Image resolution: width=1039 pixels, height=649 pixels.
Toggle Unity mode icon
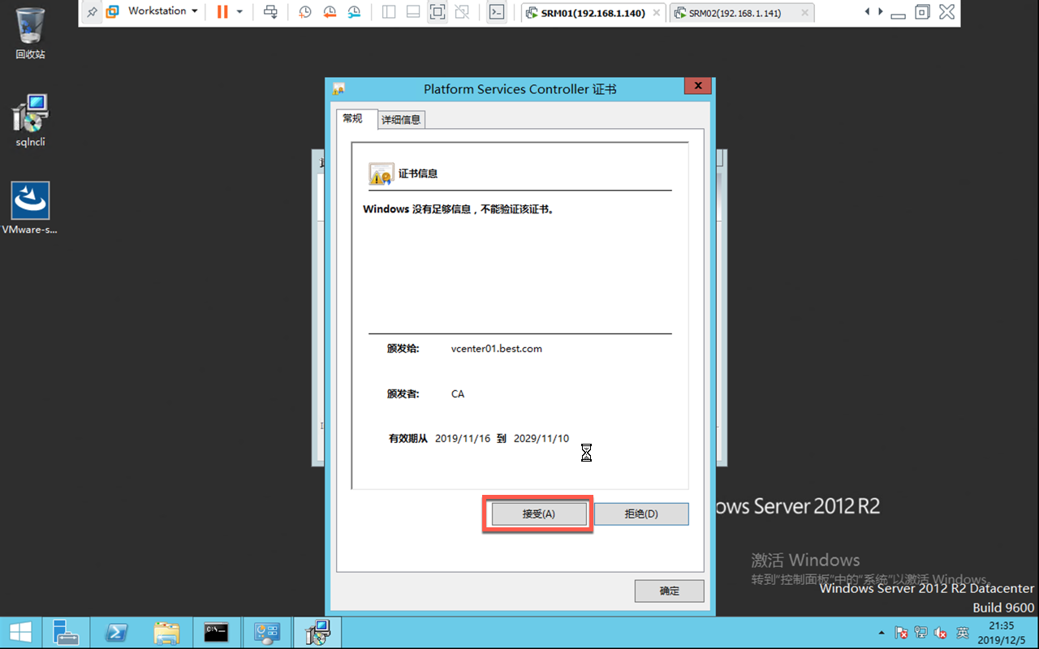tap(462, 12)
